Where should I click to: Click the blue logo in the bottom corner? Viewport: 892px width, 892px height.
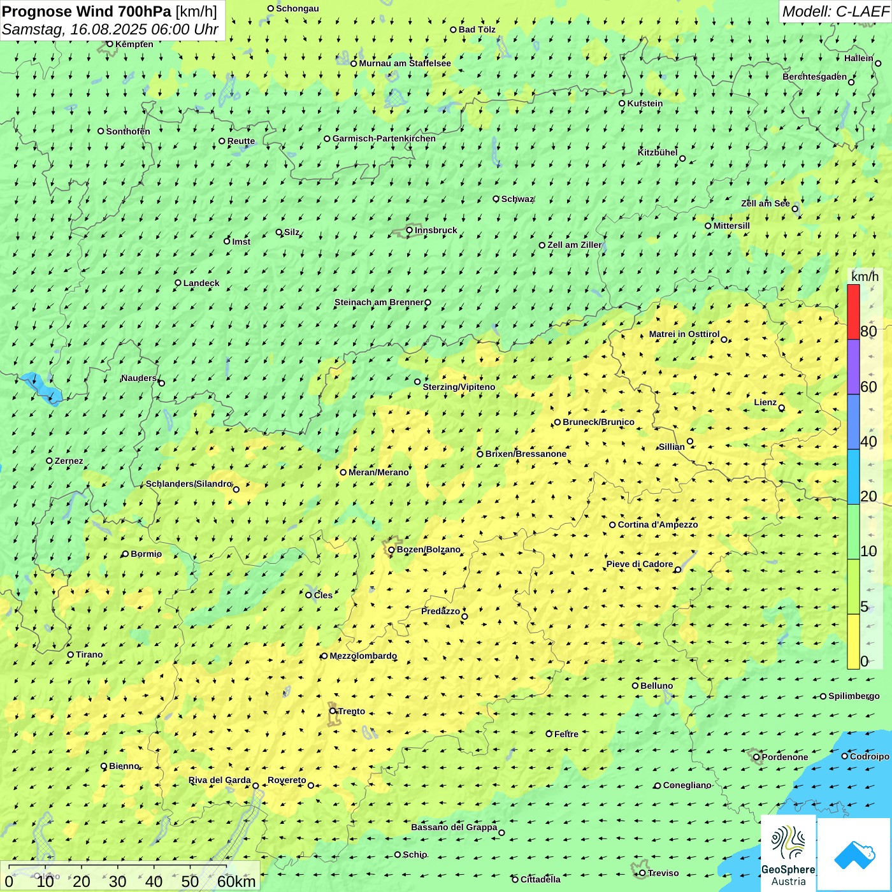(x=854, y=855)
